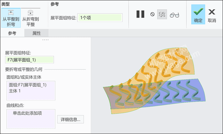Cancel with the 取消 X button

pos(212,15)
